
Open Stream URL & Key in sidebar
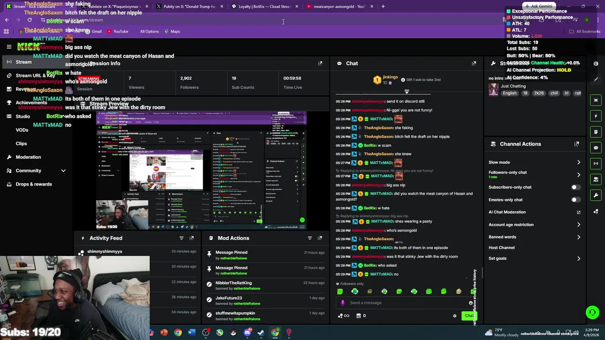(35, 76)
